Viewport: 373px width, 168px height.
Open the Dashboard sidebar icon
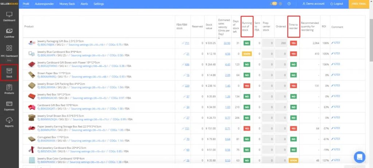(9, 16)
